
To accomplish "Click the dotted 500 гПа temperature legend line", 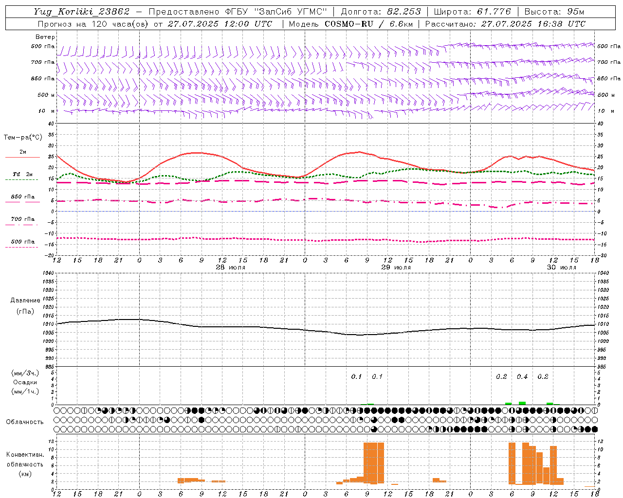I will pos(22,247).
